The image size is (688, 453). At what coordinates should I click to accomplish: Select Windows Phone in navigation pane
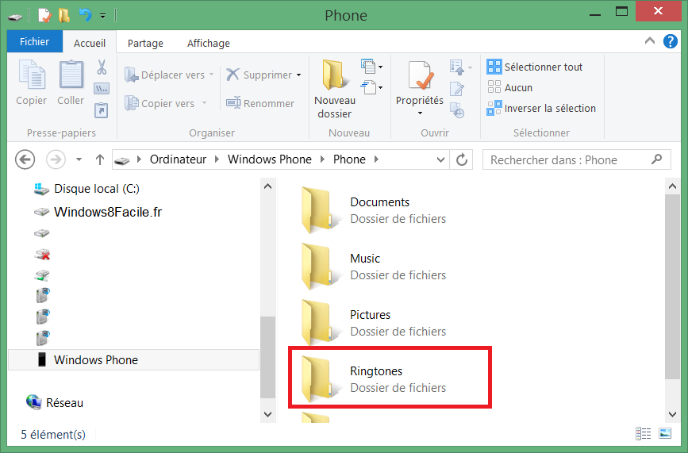[134, 360]
